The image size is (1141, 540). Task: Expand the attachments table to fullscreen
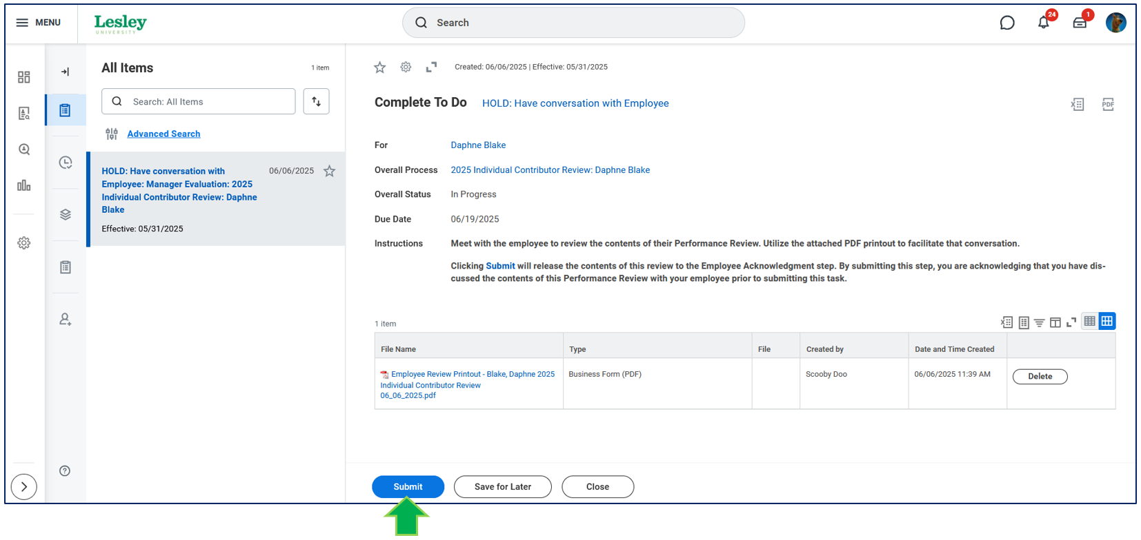(1071, 322)
